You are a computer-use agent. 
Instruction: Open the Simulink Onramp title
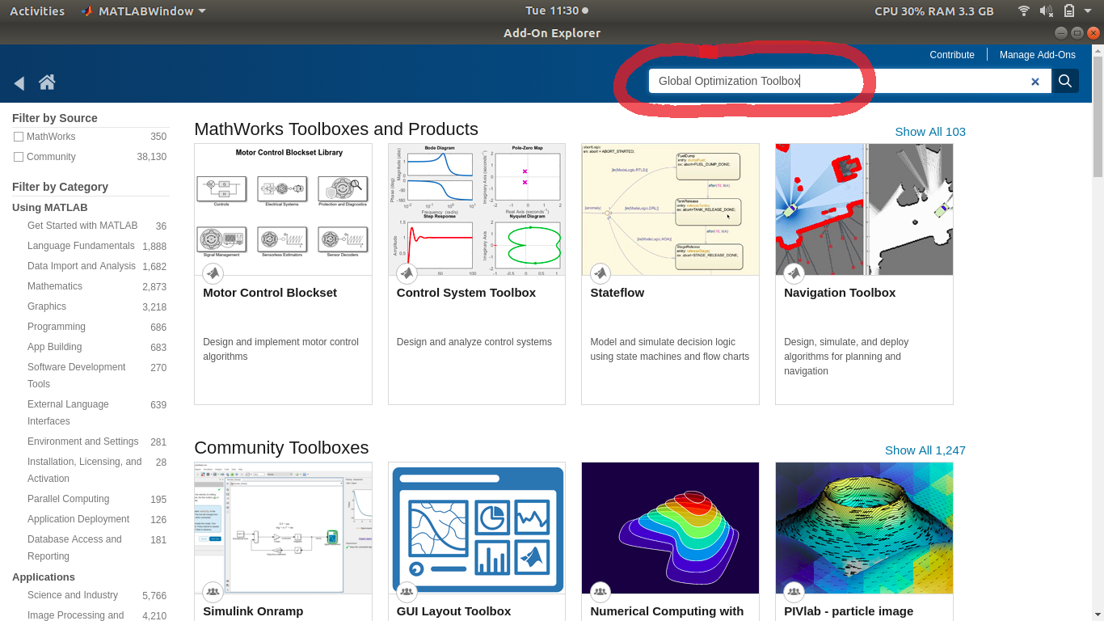[x=253, y=611]
